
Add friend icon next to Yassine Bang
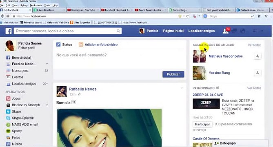click(x=257, y=73)
